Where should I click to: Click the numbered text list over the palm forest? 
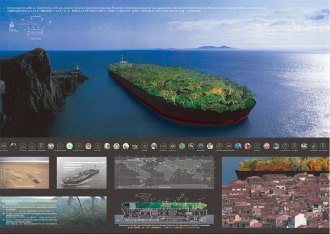click(x=30, y=212)
